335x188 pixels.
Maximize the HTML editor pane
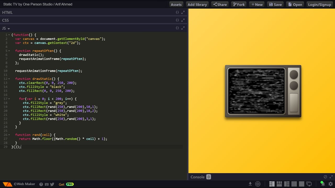[183, 12]
